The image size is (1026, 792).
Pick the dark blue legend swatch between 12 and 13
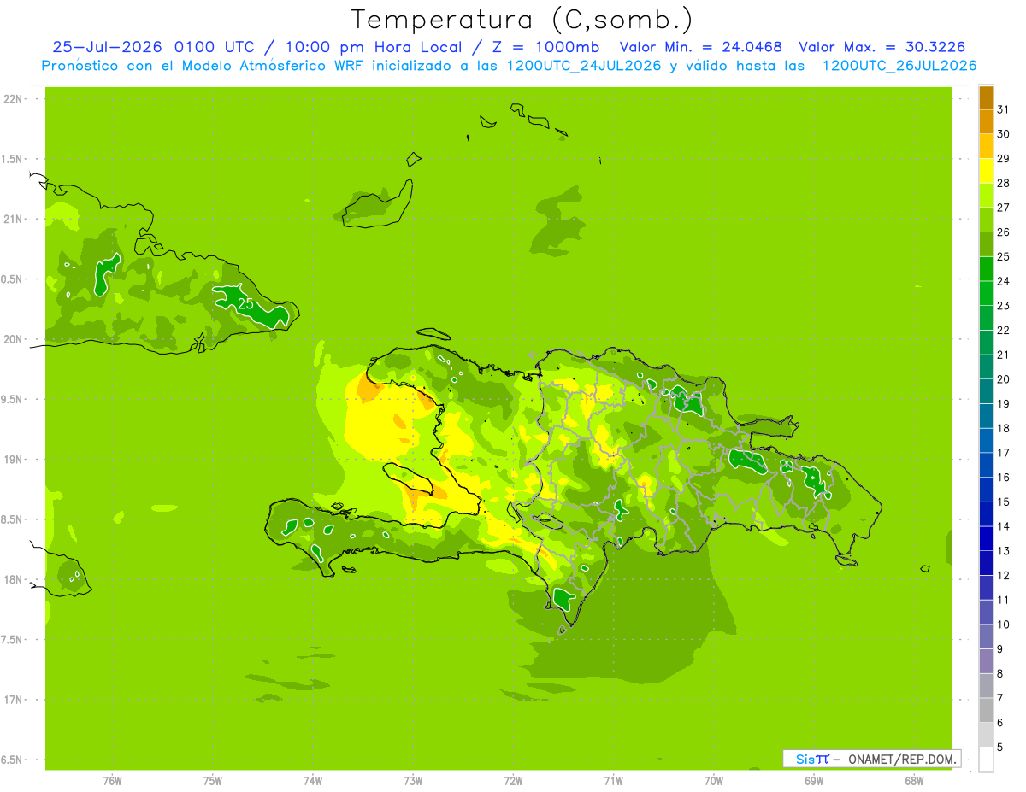coord(986,563)
